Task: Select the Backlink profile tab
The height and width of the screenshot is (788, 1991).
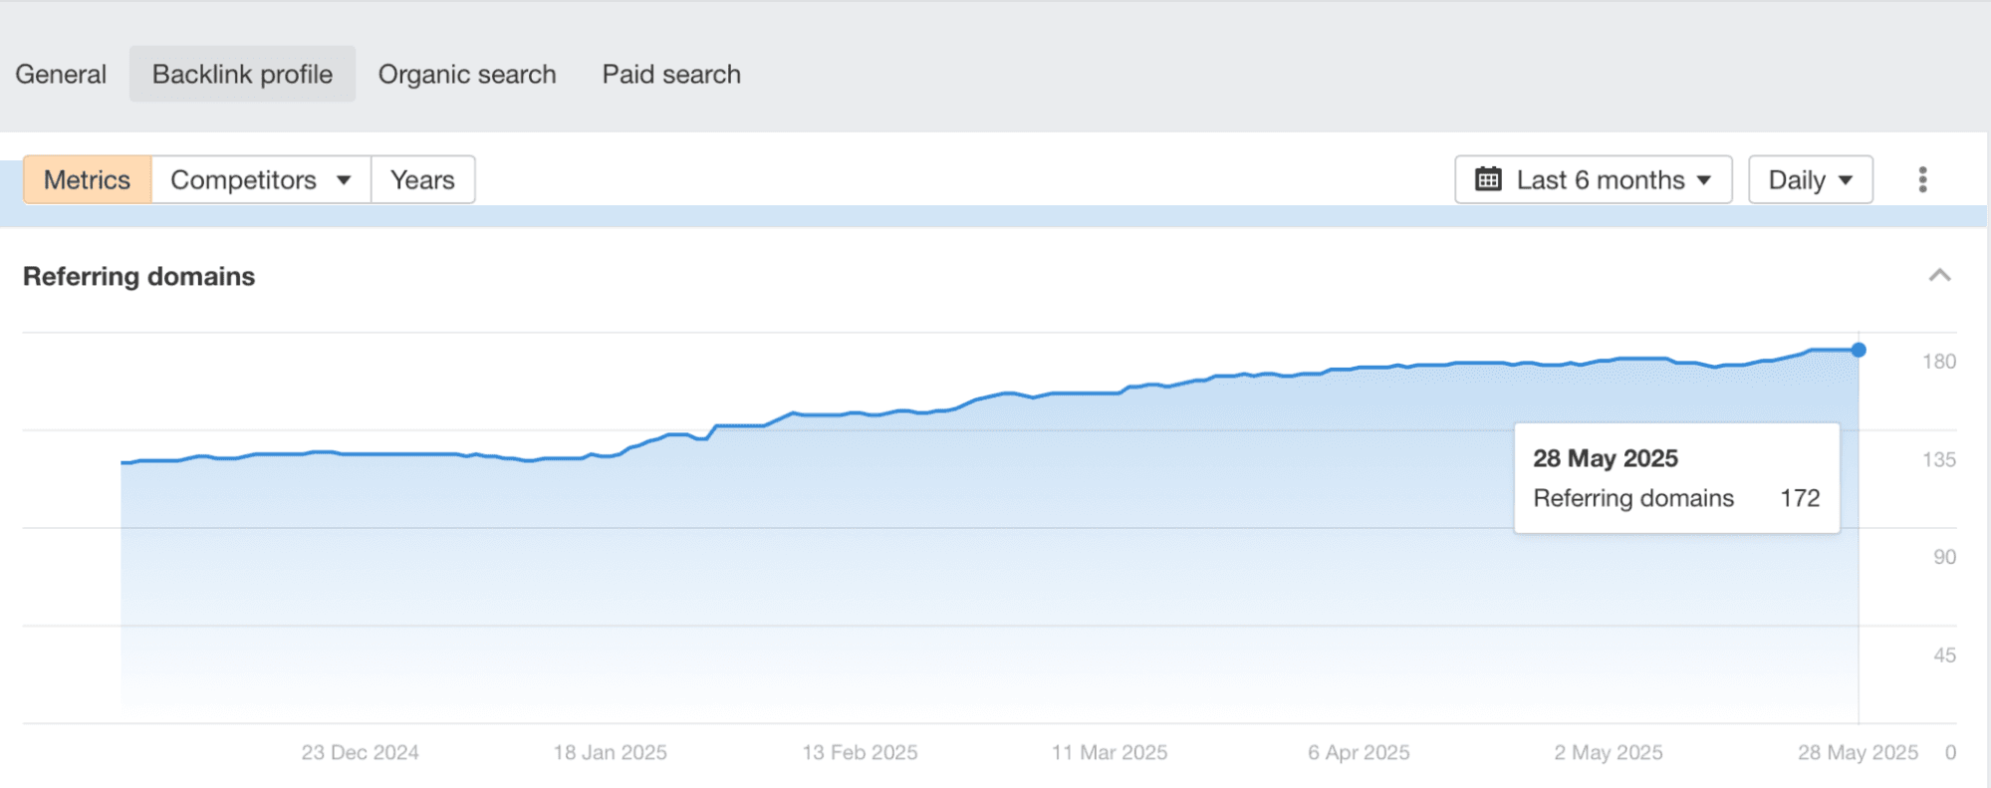Action: click(x=242, y=74)
